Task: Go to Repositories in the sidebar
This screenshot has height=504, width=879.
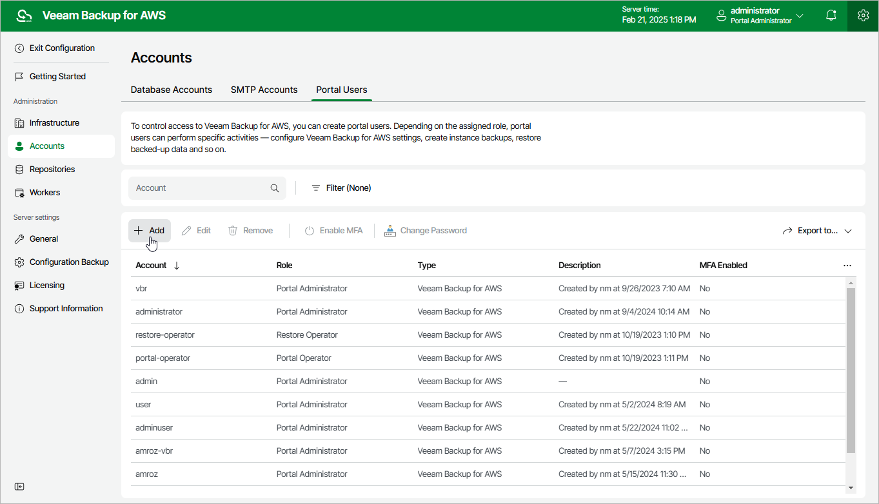Action: coord(52,170)
